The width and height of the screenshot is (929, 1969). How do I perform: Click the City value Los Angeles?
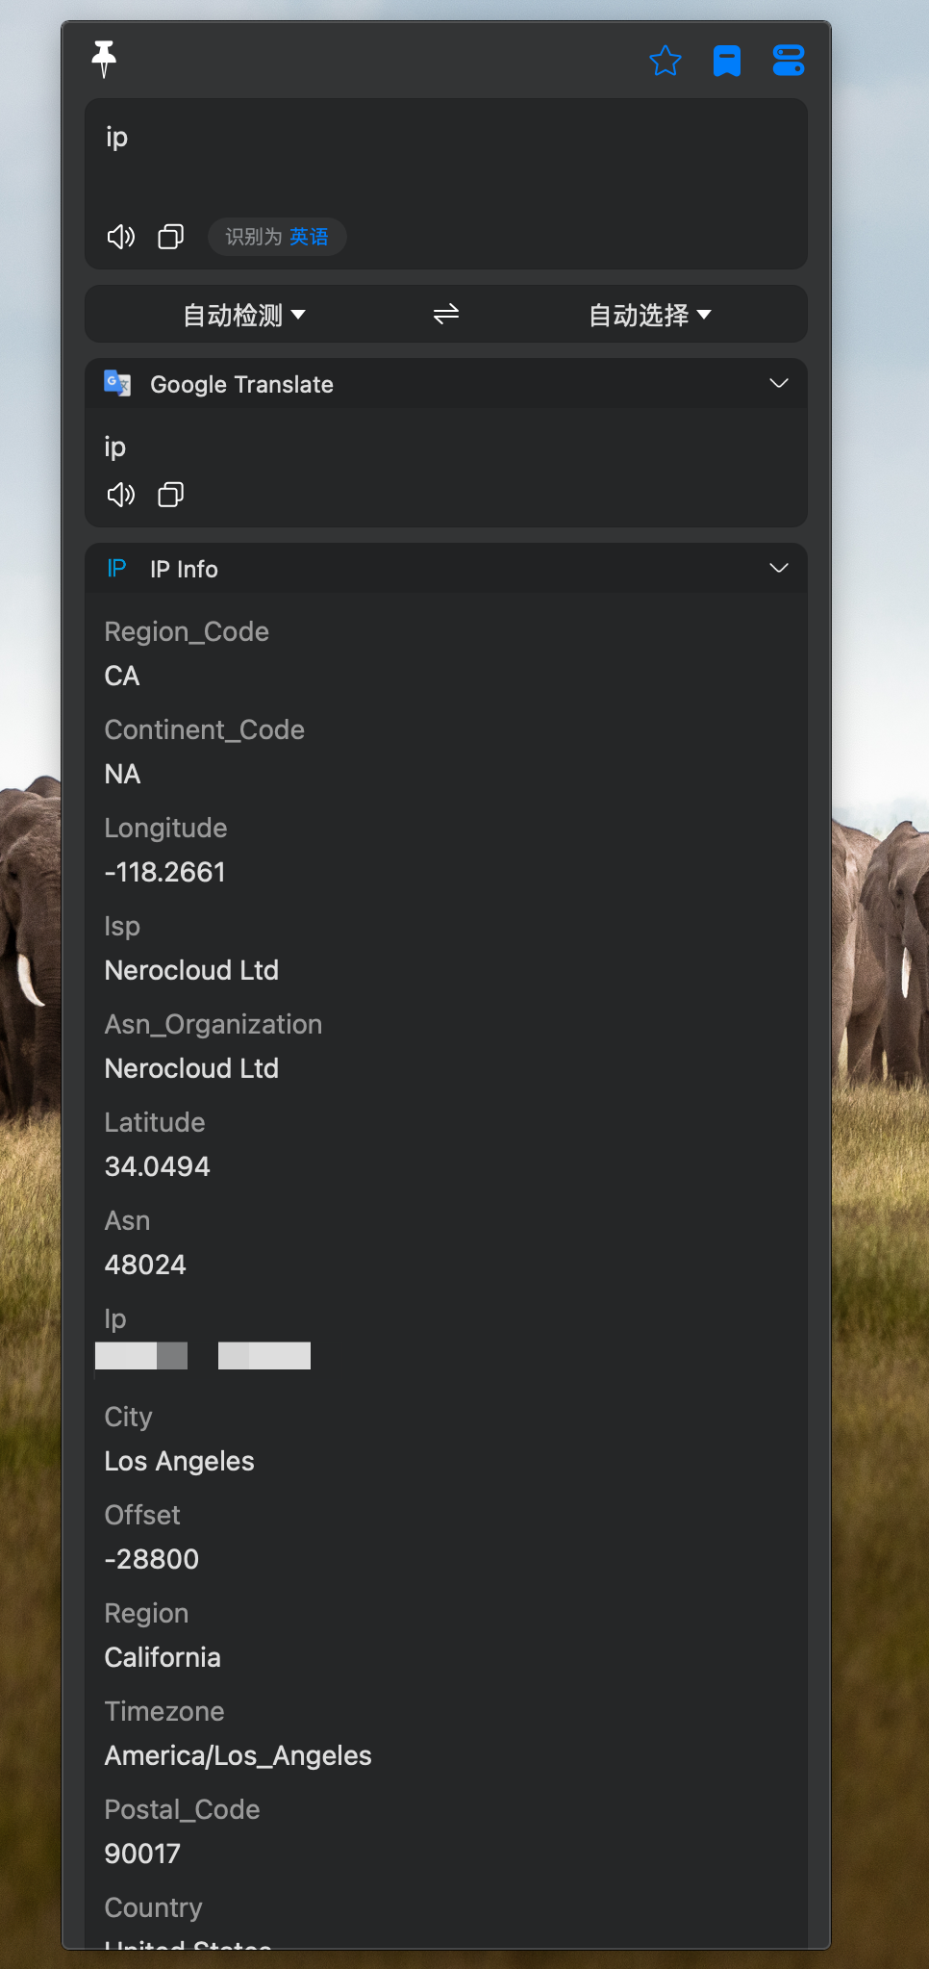(179, 1461)
